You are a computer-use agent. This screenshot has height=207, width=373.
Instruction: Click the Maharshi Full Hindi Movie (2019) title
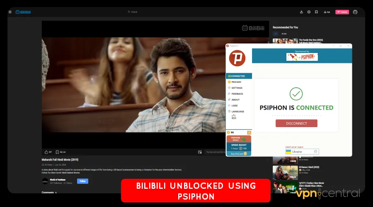coord(60,160)
